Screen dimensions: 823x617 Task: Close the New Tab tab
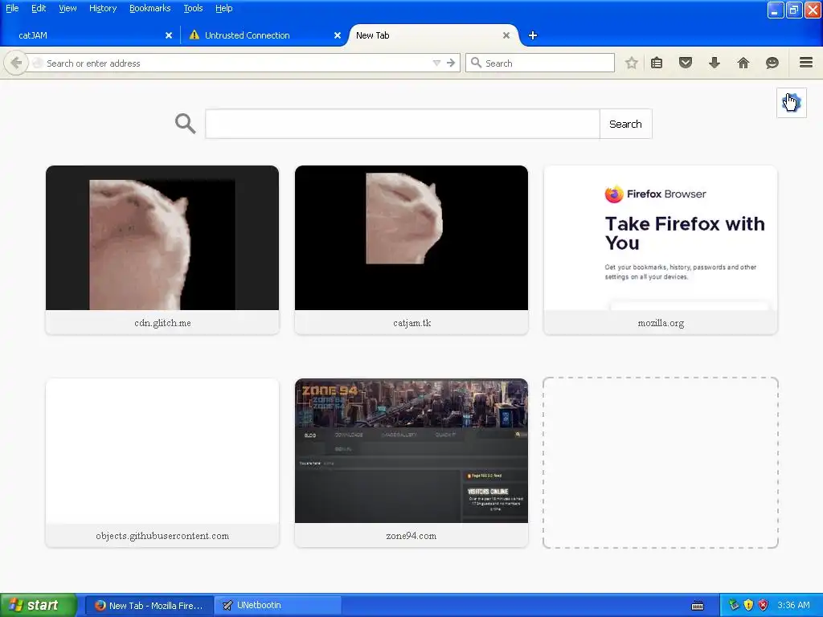506,35
